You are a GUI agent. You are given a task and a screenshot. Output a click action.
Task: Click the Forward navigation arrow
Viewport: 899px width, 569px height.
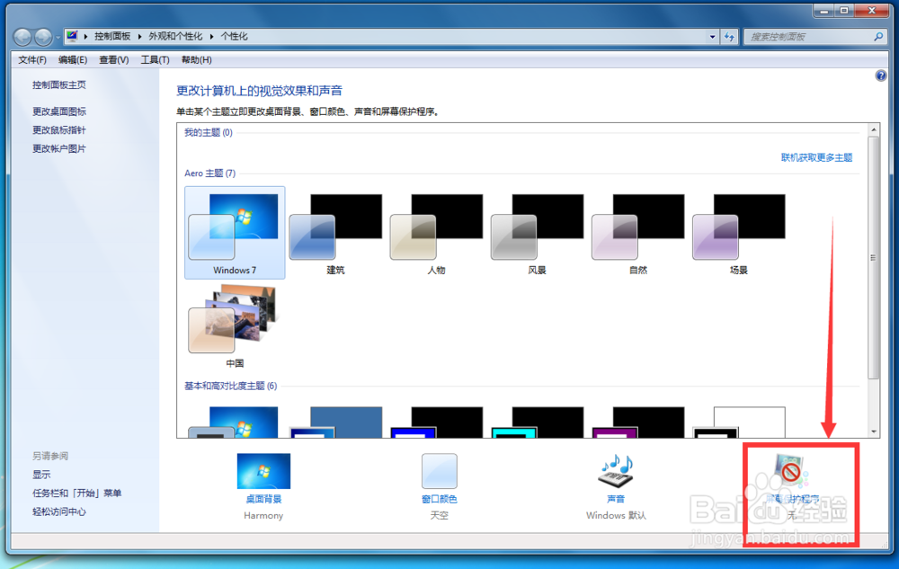[43, 37]
